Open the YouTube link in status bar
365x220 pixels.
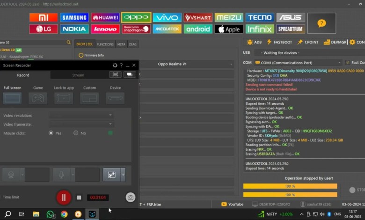pos(233,204)
